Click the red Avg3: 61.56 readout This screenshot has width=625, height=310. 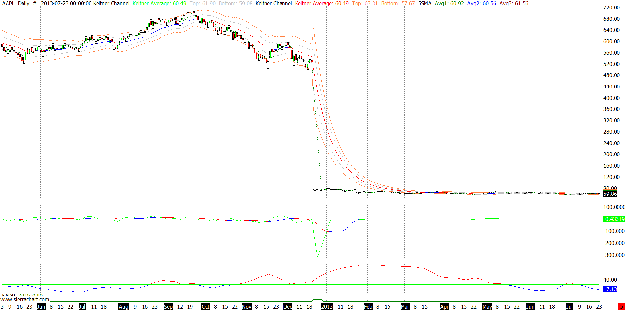click(514, 3)
